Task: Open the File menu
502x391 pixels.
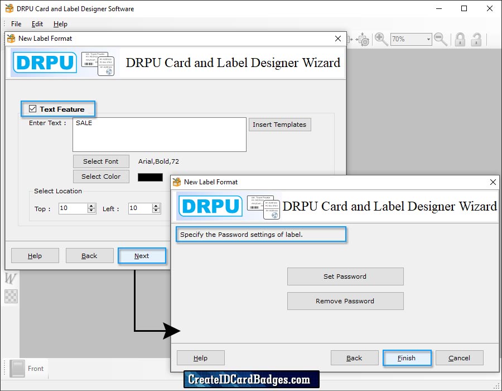Action: 16,24
